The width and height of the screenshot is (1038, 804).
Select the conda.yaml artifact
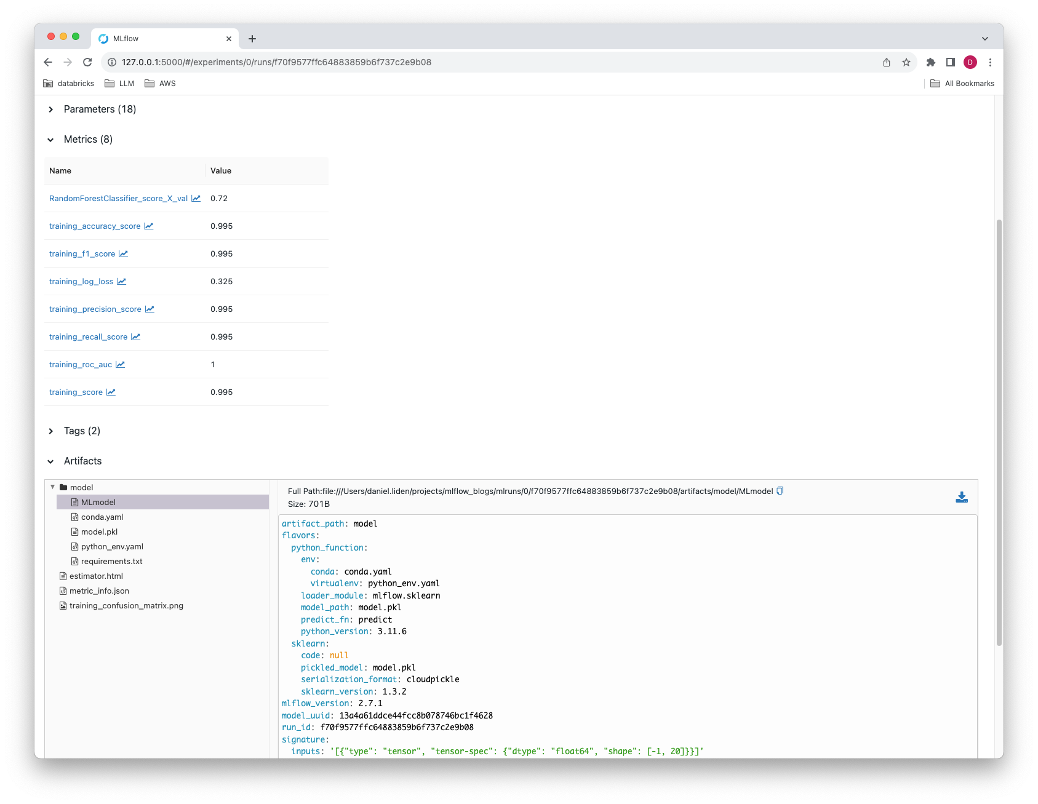pos(102,517)
